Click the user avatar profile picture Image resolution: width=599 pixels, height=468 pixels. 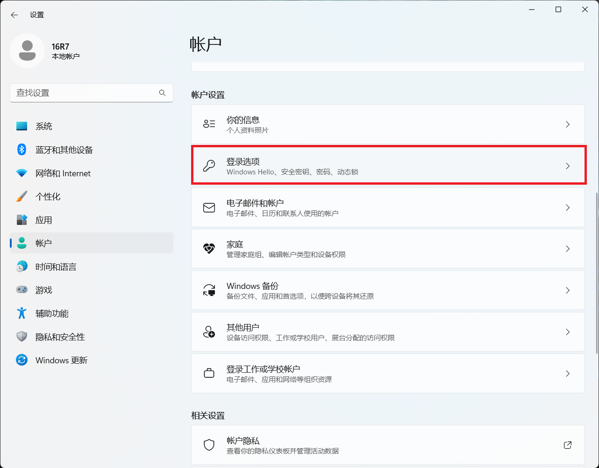coord(27,50)
